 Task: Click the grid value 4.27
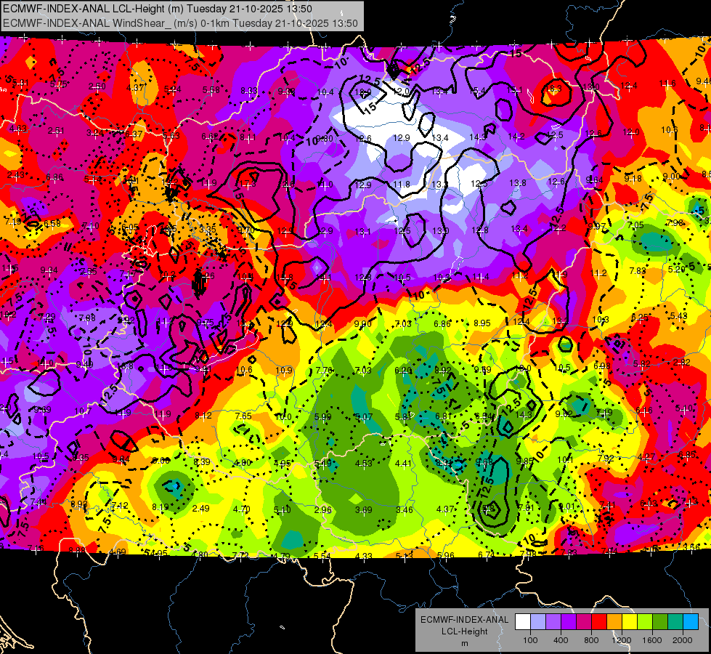646,456
